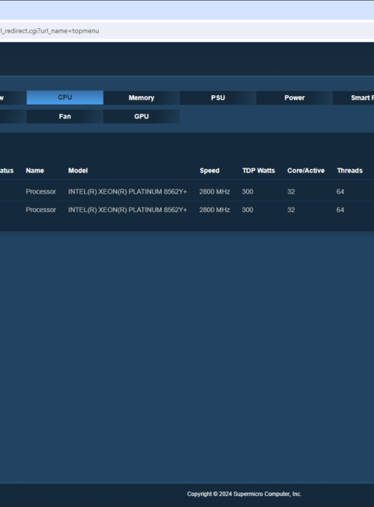Open the partially visible Smart tab
Screen dimensions: 374x507
click(x=354, y=97)
